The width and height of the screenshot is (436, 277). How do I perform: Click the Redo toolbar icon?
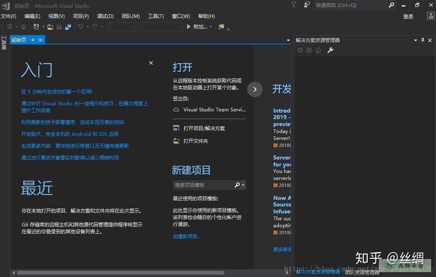[x=94, y=27]
